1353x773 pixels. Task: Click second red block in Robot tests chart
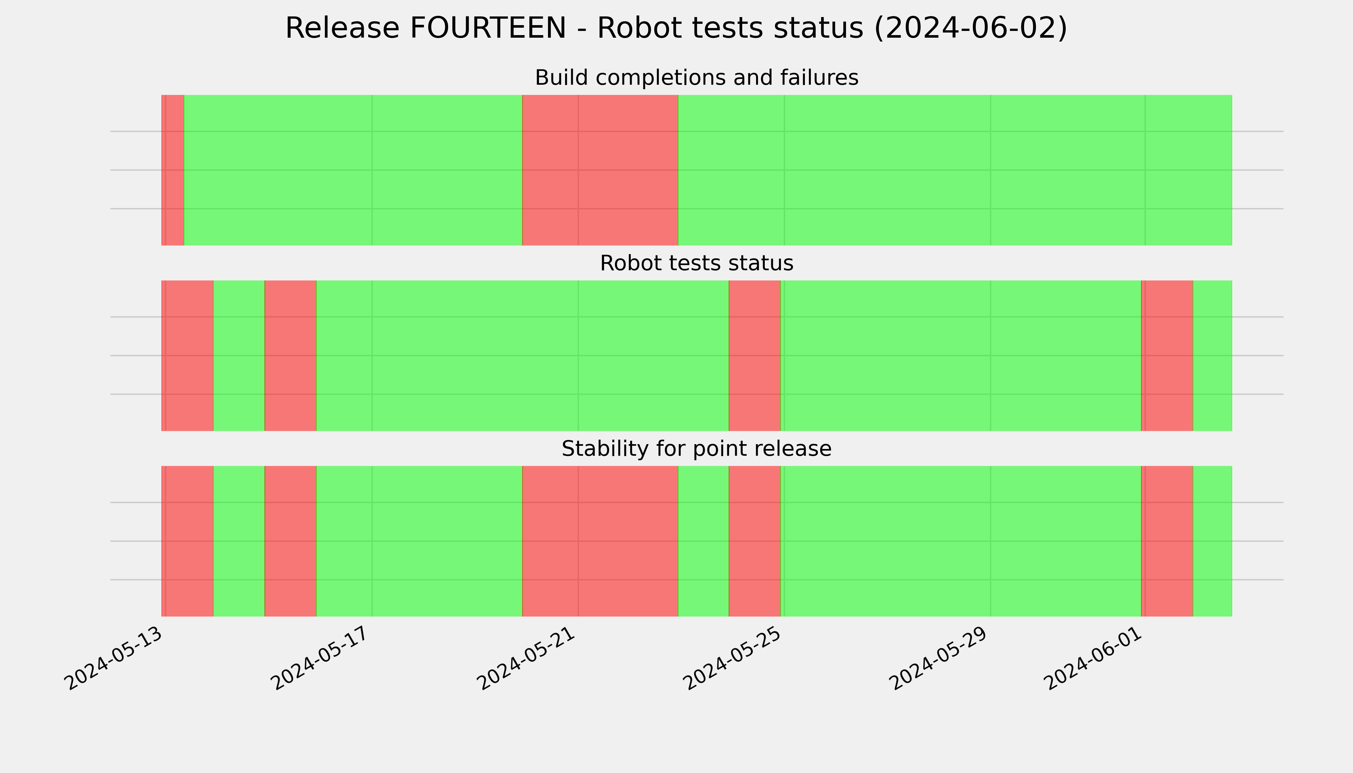click(291, 356)
